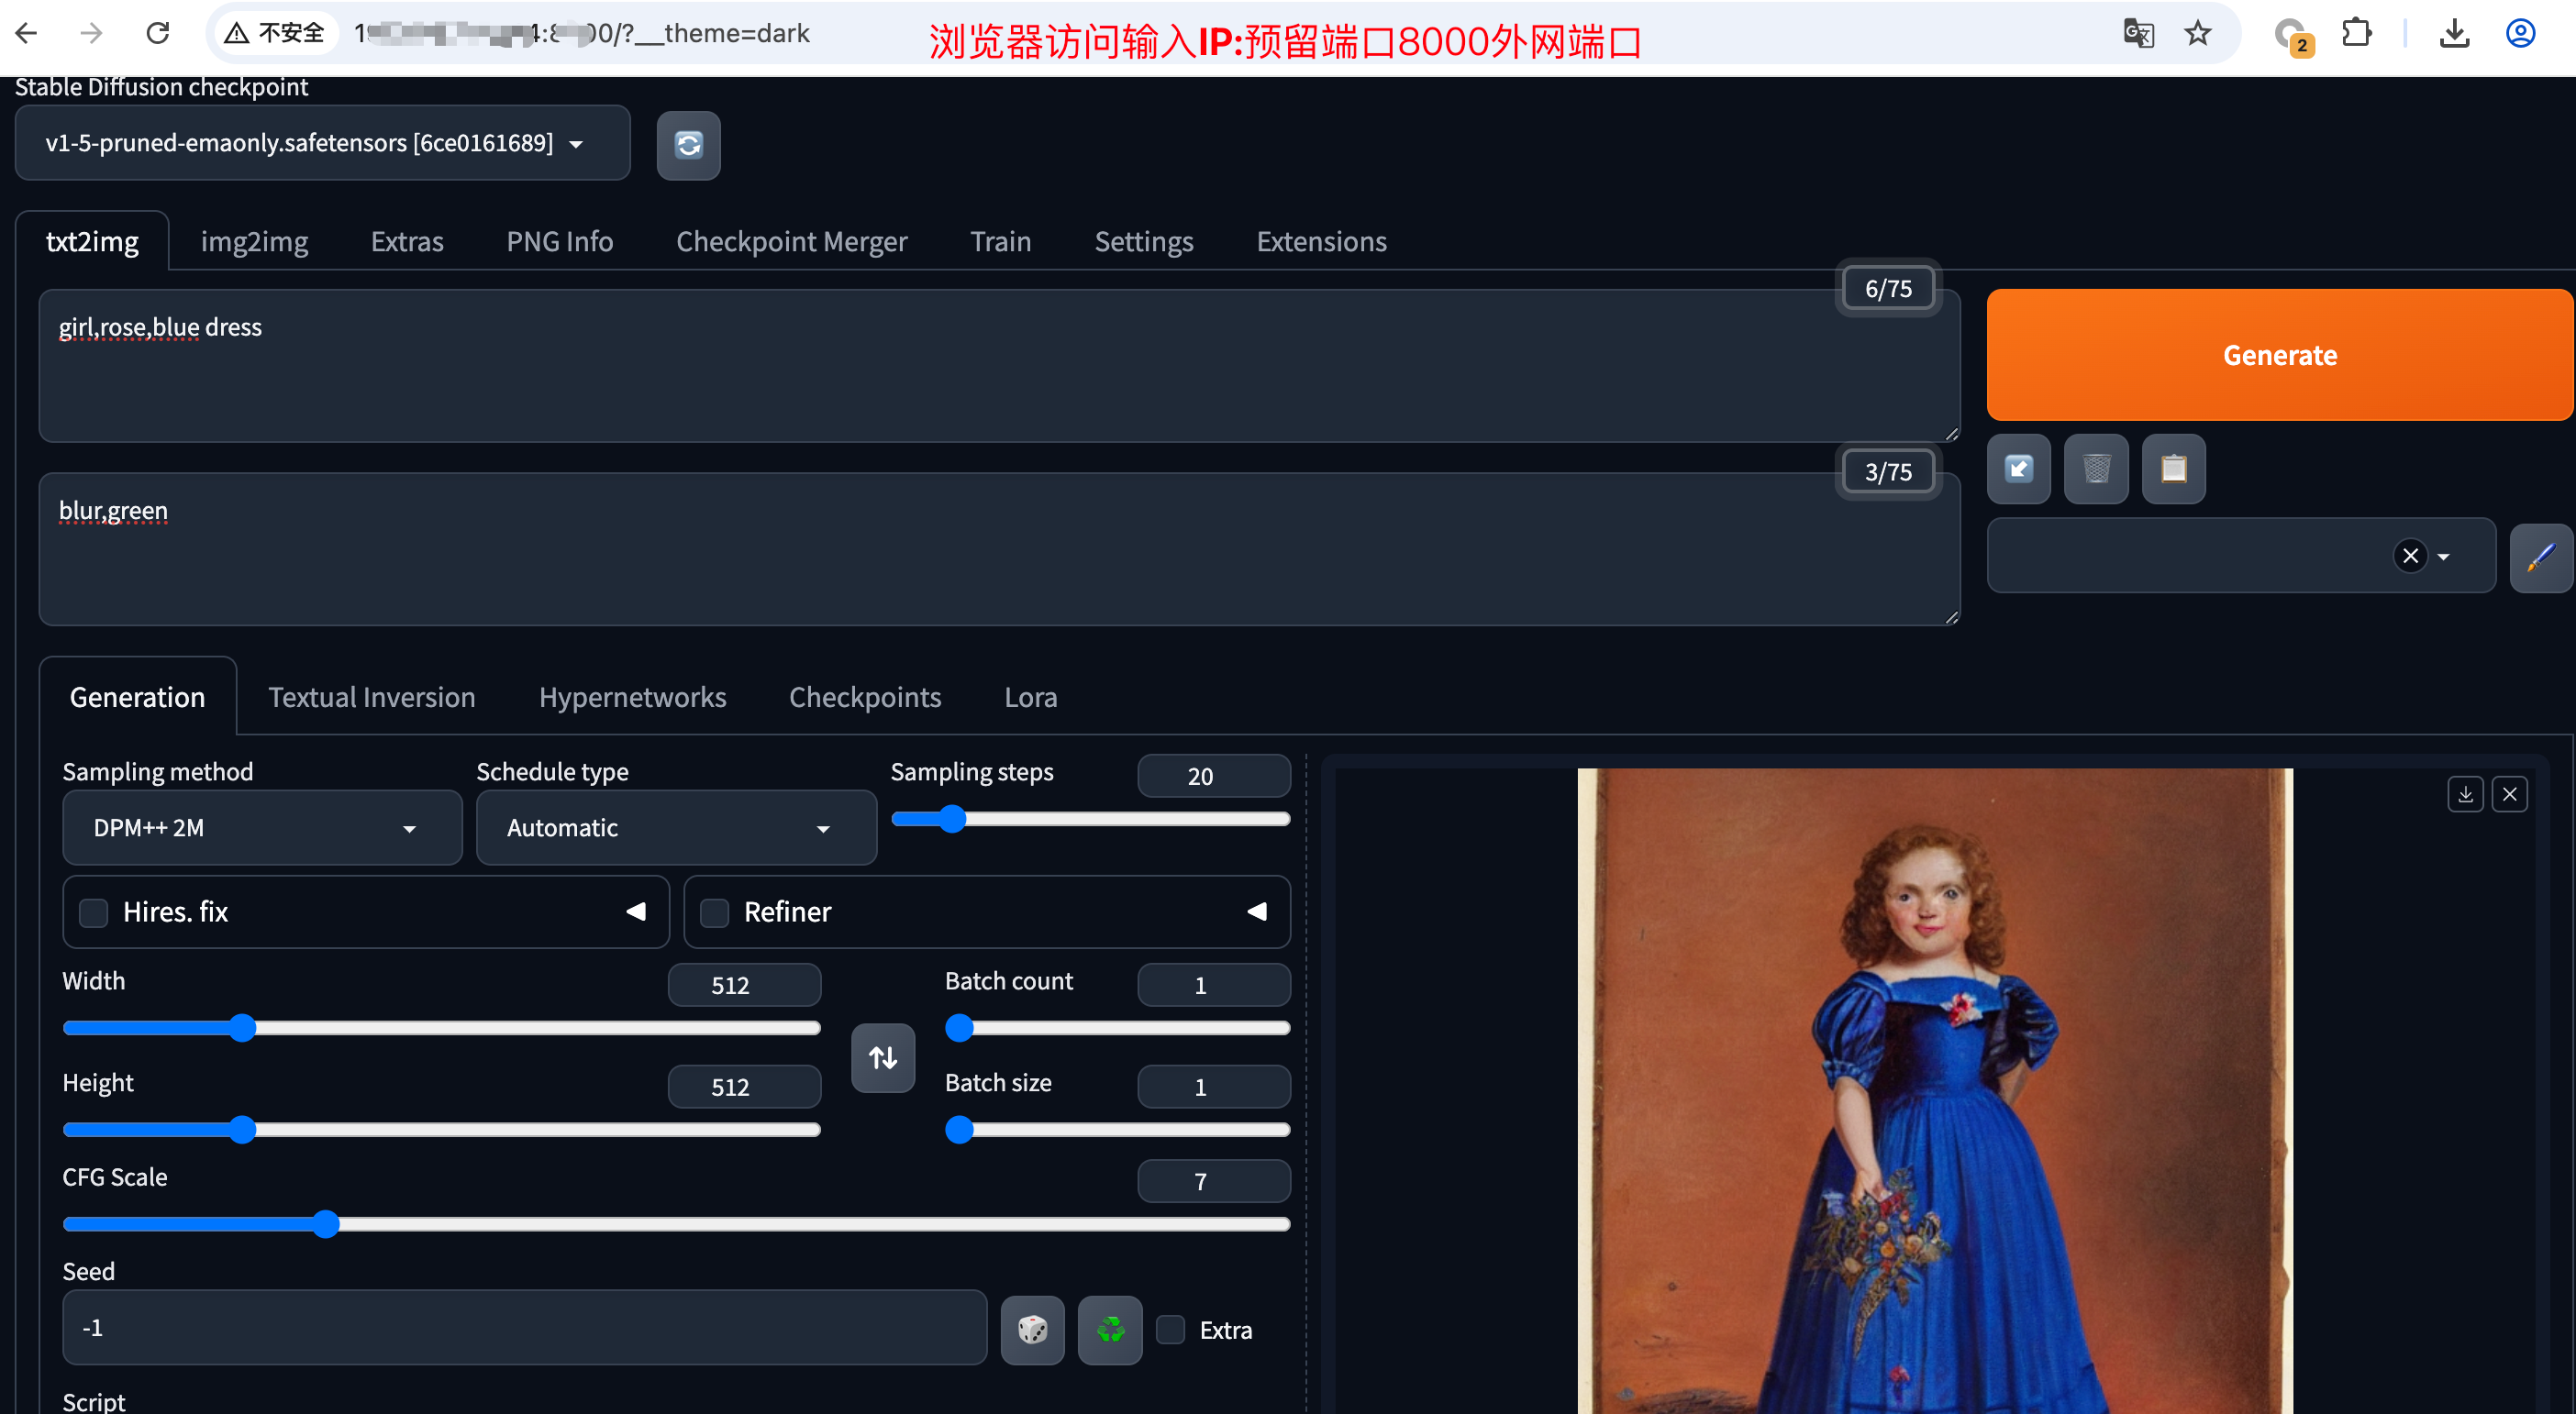The image size is (2576, 1414).
Task: Click the read-generation-parameters arrow icon under Generate
Action: coord(2018,469)
